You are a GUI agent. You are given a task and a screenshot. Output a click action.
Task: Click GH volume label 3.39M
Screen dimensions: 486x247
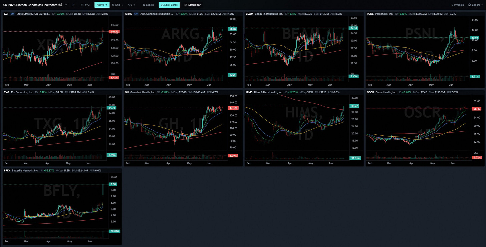coord(233,155)
